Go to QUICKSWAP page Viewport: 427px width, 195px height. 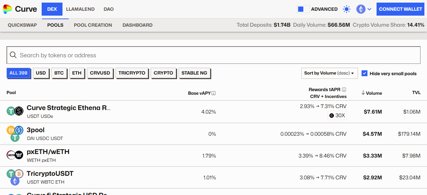22,25
